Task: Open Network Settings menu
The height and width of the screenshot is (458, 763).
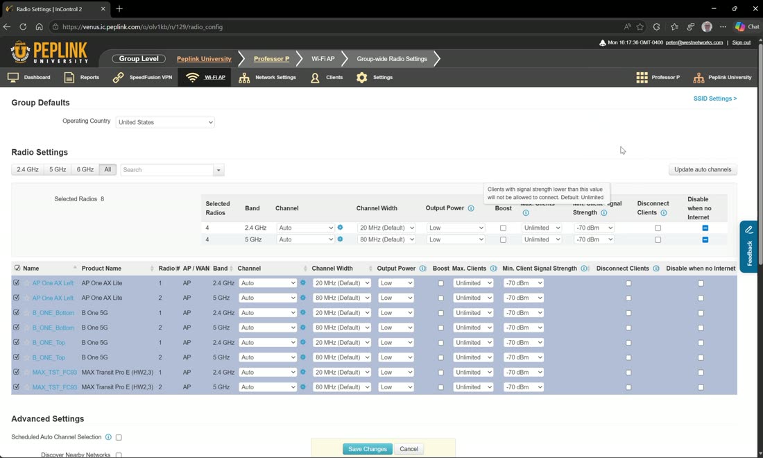Action: pyautogui.click(x=267, y=78)
